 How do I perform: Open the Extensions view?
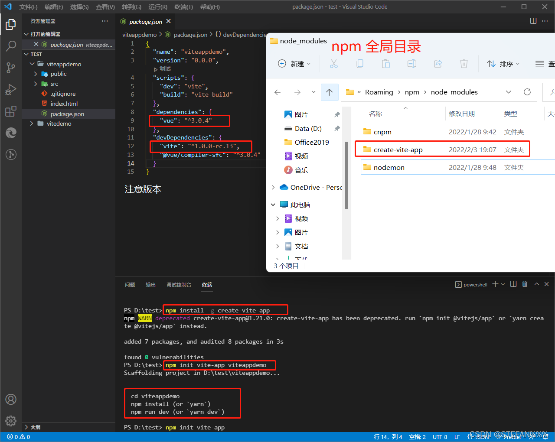(11, 111)
